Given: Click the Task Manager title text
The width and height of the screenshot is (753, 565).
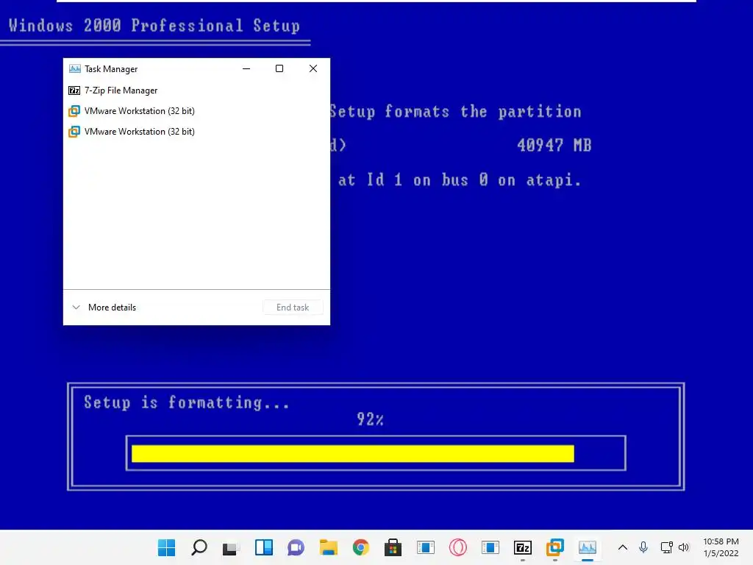Looking at the screenshot, I should (111, 69).
